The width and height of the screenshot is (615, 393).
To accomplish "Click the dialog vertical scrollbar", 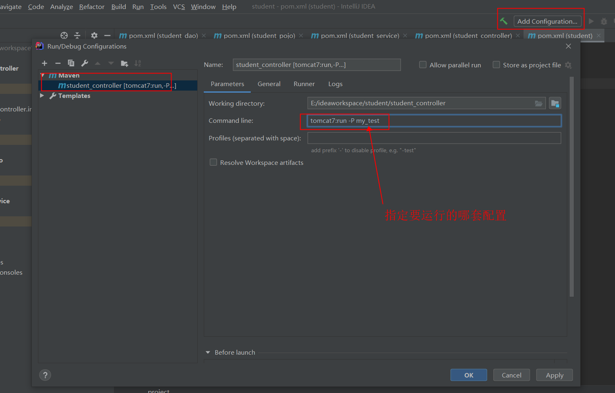I will 572,187.
